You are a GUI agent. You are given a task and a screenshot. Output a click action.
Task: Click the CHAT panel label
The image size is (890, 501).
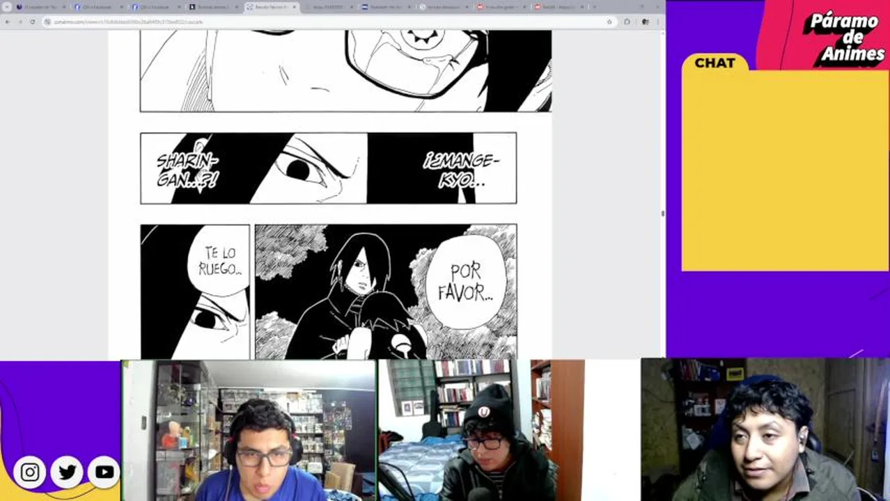[x=715, y=63]
